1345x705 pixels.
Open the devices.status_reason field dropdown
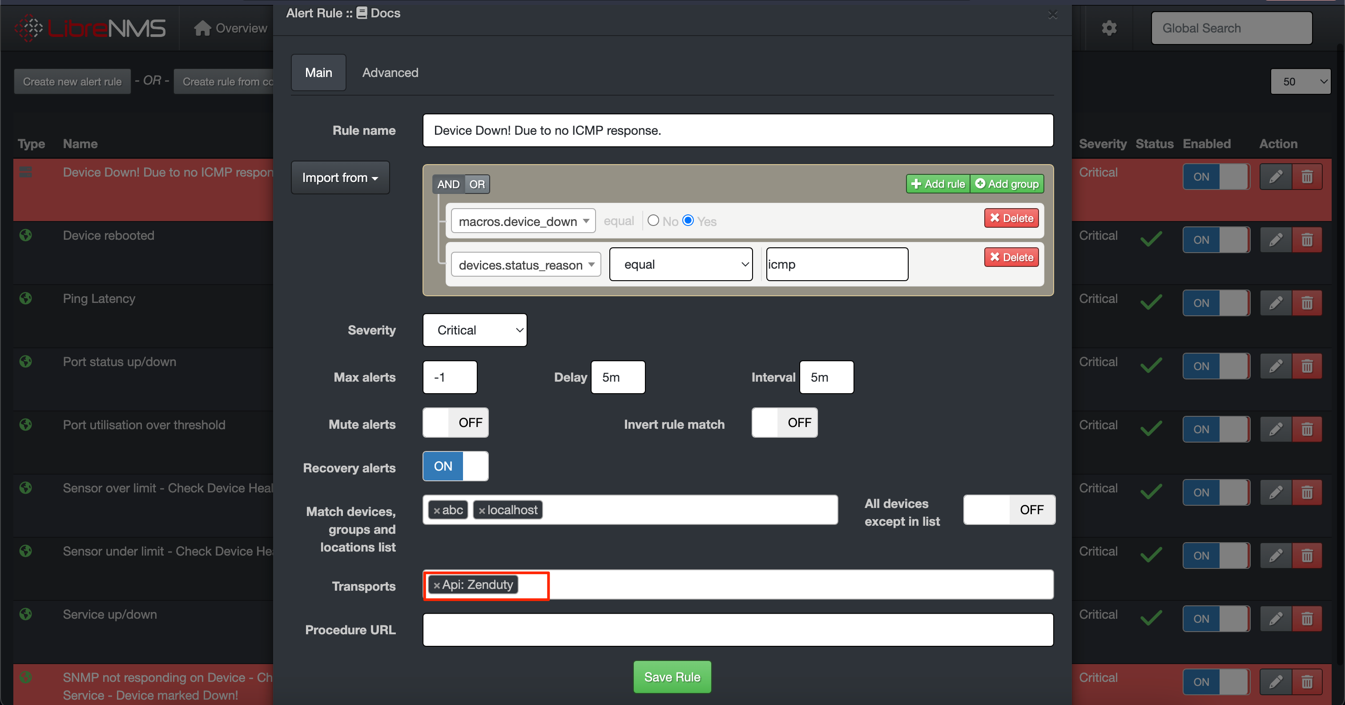pyautogui.click(x=526, y=265)
